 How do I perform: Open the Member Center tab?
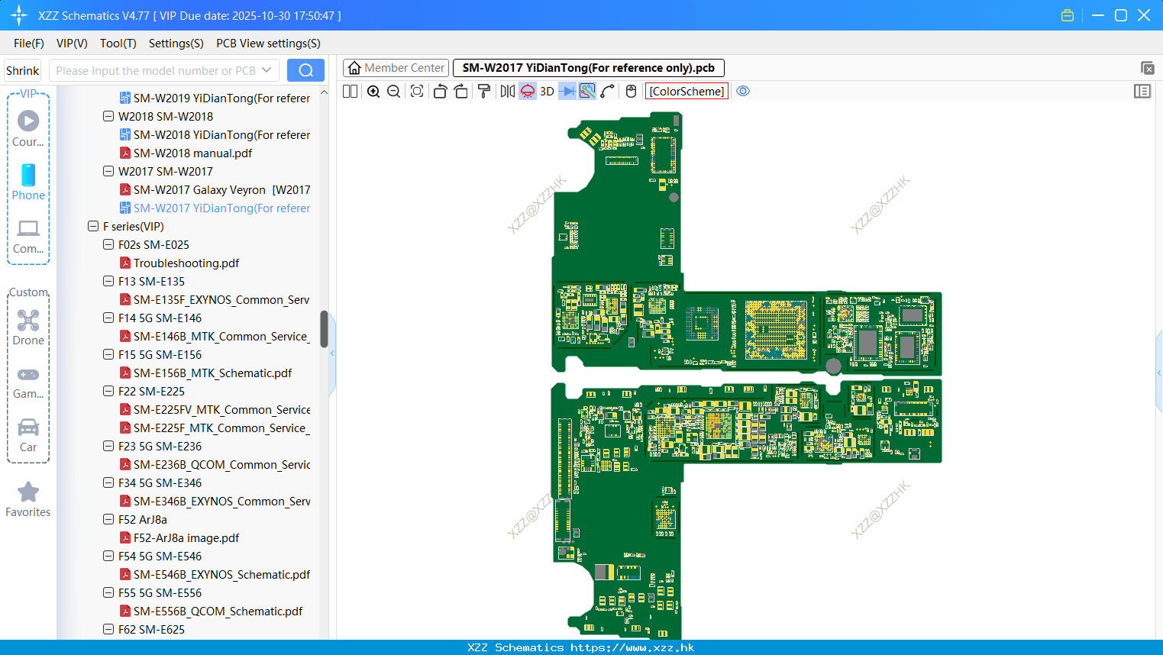click(x=396, y=68)
